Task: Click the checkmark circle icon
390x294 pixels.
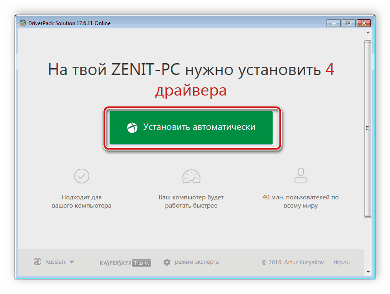Action: 82,176
